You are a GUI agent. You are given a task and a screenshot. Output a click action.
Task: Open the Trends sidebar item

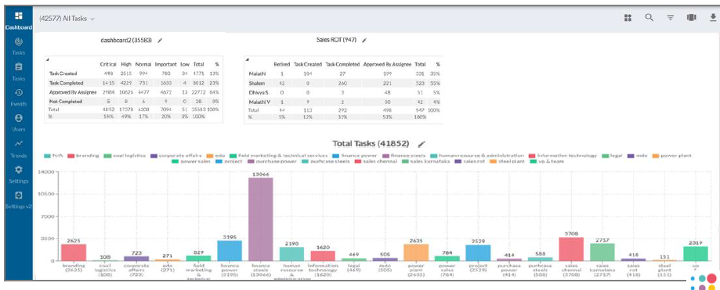18,149
